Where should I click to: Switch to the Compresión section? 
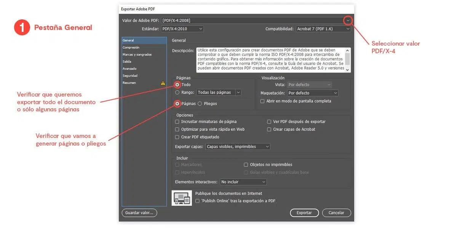(131, 47)
